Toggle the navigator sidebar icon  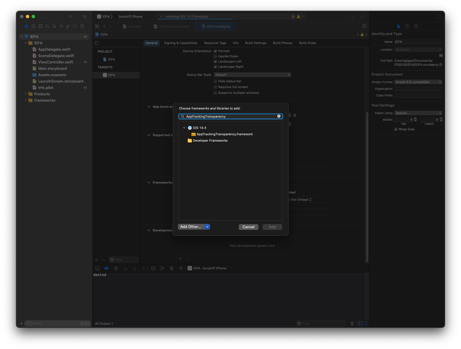coord(44,17)
